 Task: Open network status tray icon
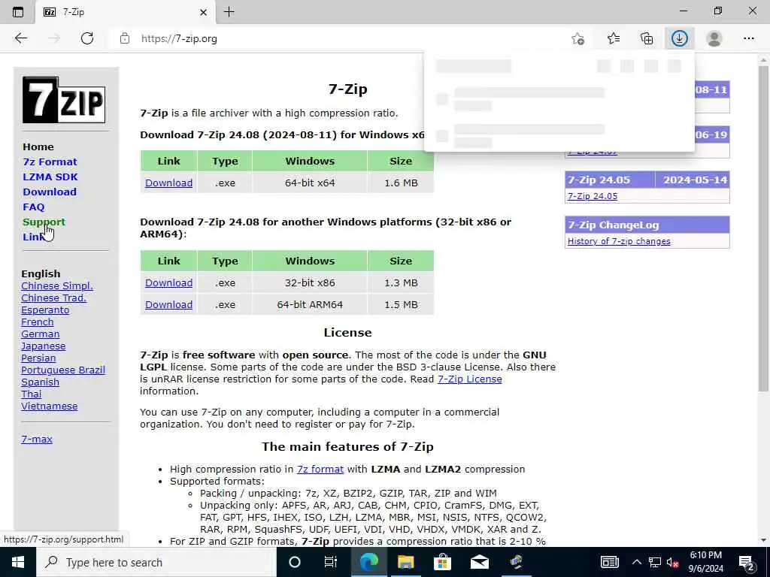[655, 562]
